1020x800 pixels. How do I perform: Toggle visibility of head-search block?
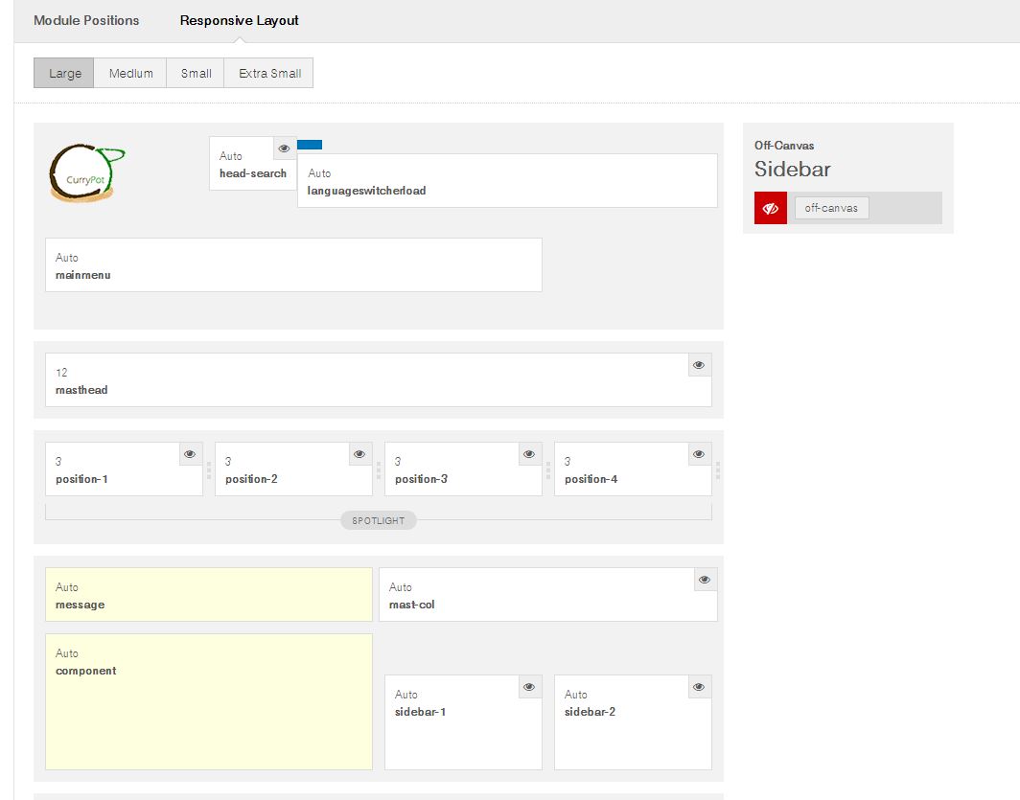pyautogui.click(x=285, y=149)
